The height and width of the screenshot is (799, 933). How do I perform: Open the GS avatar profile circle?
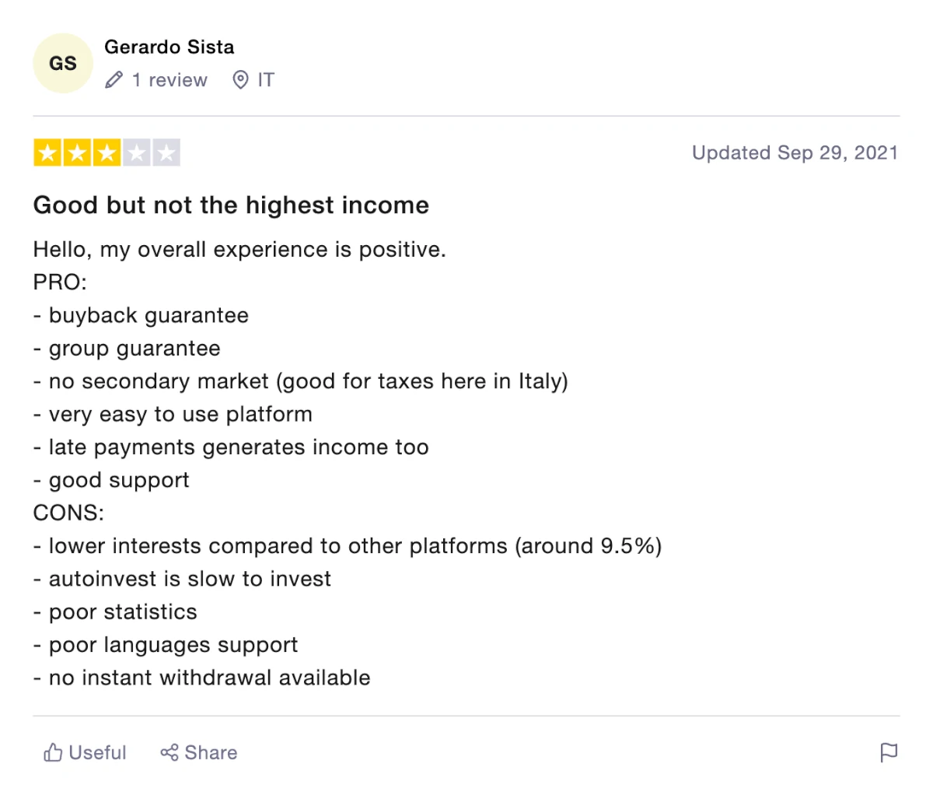pos(63,63)
